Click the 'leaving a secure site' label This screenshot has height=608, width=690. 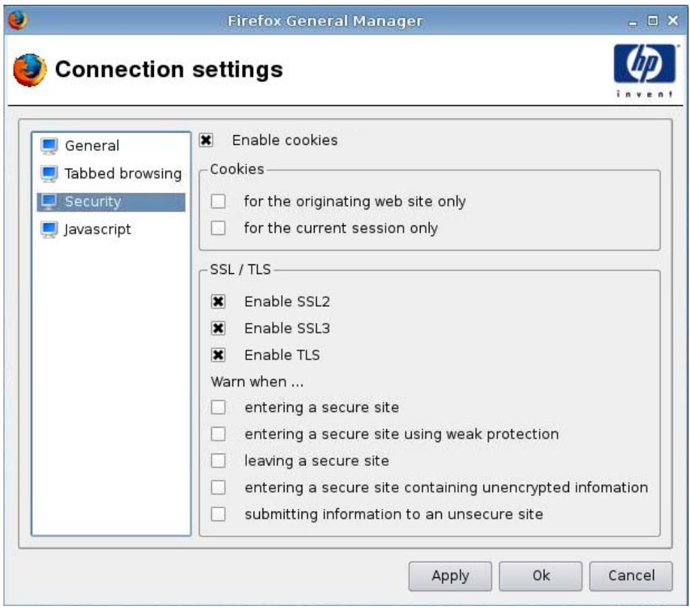point(317,461)
